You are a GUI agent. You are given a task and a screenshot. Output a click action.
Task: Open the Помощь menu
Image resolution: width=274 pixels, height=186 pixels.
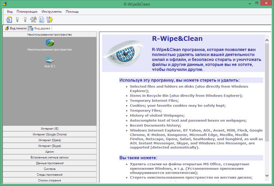pyautogui.click(x=72, y=11)
